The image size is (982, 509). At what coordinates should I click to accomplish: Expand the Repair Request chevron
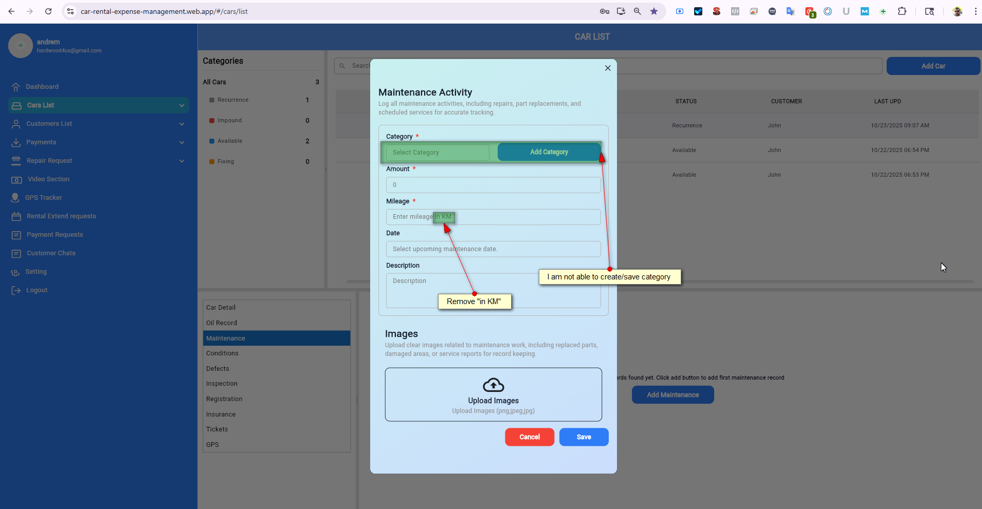(x=181, y=161)
